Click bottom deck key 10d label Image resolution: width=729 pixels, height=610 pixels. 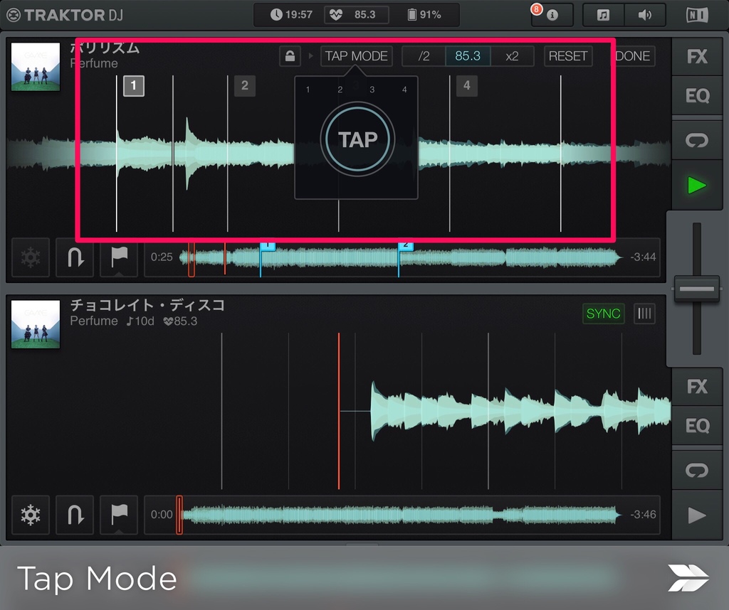[x=140, y=321]
